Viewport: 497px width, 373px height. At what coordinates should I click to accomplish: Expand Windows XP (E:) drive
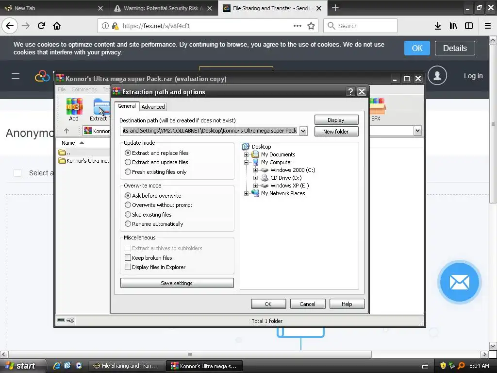255,186
